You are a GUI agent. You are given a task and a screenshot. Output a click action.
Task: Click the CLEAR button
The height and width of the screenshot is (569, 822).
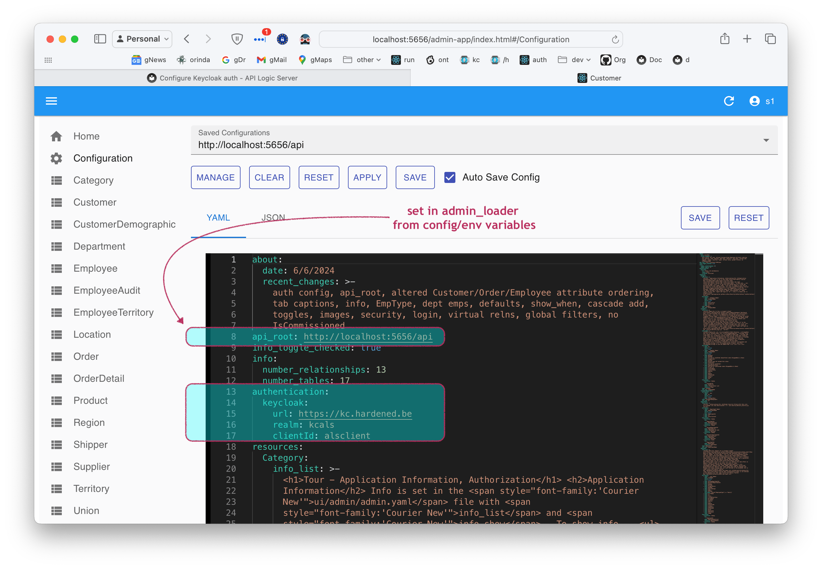coord(269,177)
